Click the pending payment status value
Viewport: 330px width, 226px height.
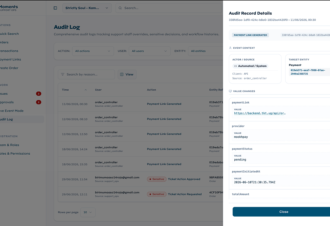[240, 160]
